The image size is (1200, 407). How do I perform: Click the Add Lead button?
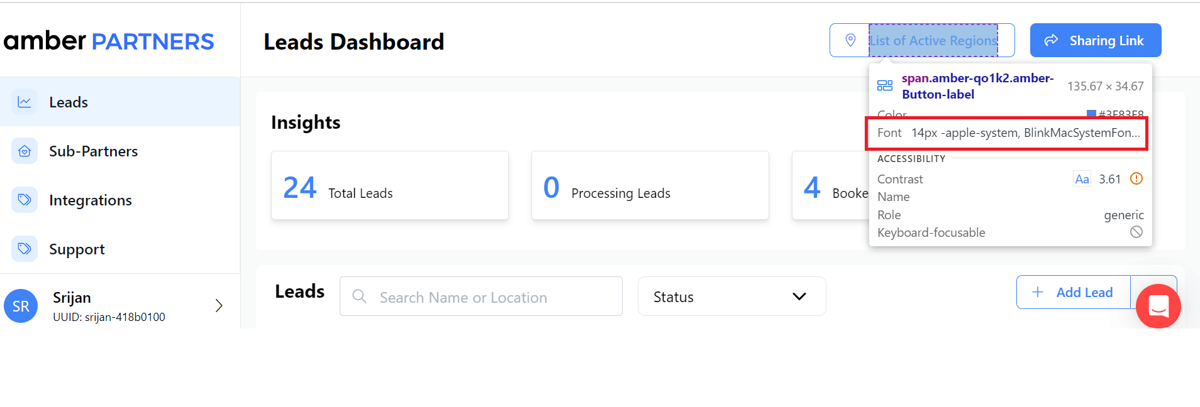(x=1073, y=293)
